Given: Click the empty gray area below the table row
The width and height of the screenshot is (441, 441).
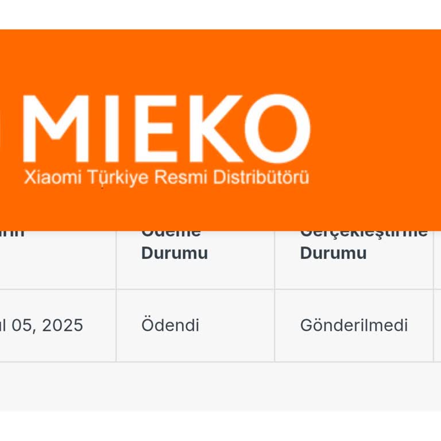Looking at the screenshot, I should click(x=220, y=386).
